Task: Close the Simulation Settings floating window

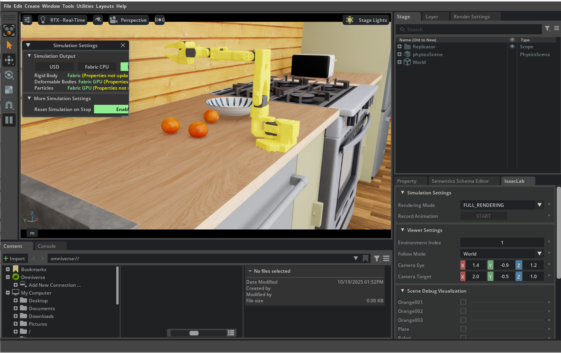Action: pyautogui.click(x=123, y=45)
